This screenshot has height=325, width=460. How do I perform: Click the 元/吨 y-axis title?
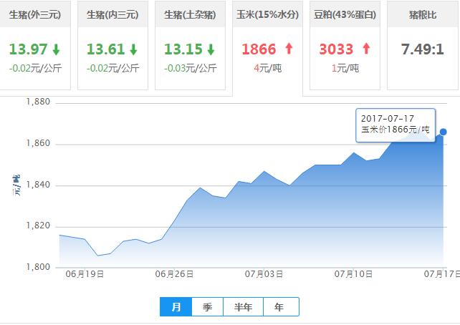click(16, 185)
